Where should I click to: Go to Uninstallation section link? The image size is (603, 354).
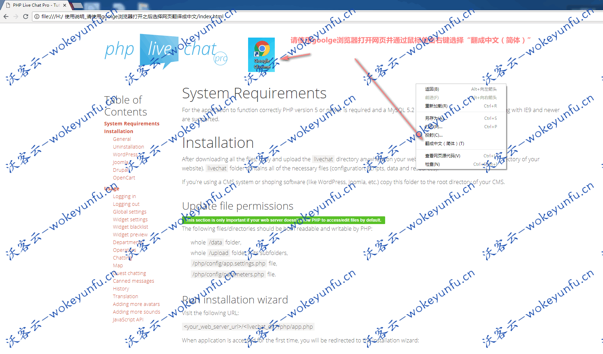pos(129,147)
